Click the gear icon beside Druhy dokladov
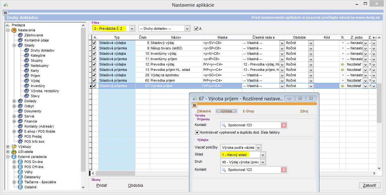 tap(27, 50)
